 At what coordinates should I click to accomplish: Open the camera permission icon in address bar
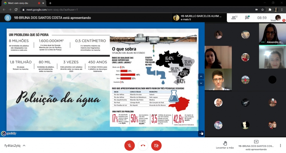pyautogui.click(x=257, y=10)
